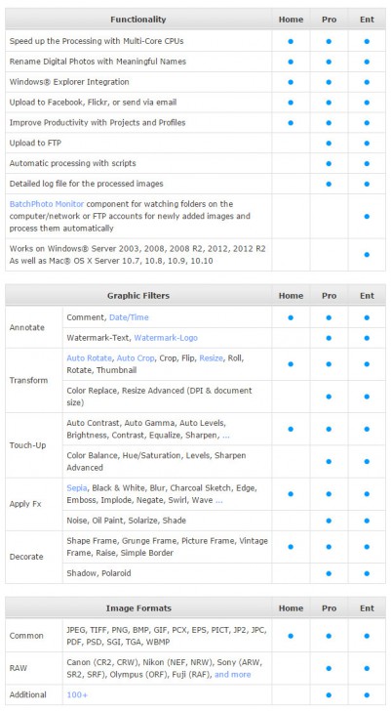This screenshot has width=391, height=711.
Task: Click 'Upload to Facebook, Flickr, or send via email'
Action: 94,103
